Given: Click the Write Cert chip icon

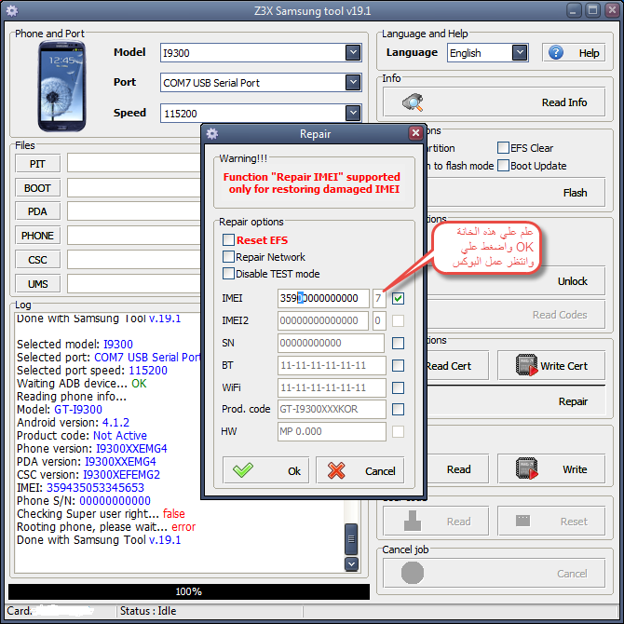Looking at the screenshot, I should pyautogui.click(x=526, y=365).
